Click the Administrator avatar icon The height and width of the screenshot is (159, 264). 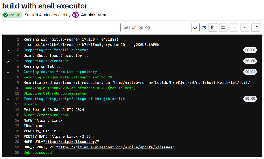point(75,15)
